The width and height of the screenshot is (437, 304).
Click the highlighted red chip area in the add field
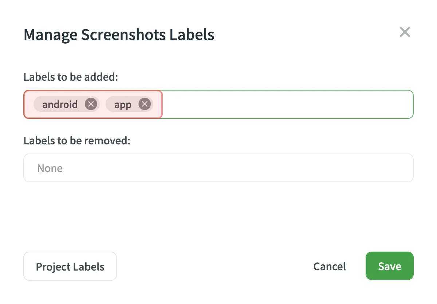point(93,104)
